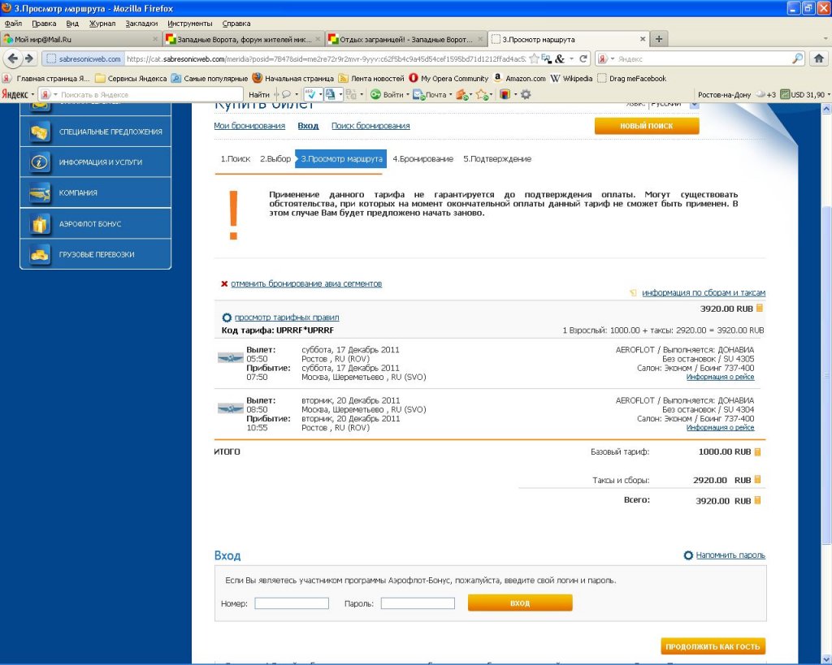The image size is (832, 665).
Task: Open 'Специальные предложения' sidebar icon
Action: (x=39, y=132)
